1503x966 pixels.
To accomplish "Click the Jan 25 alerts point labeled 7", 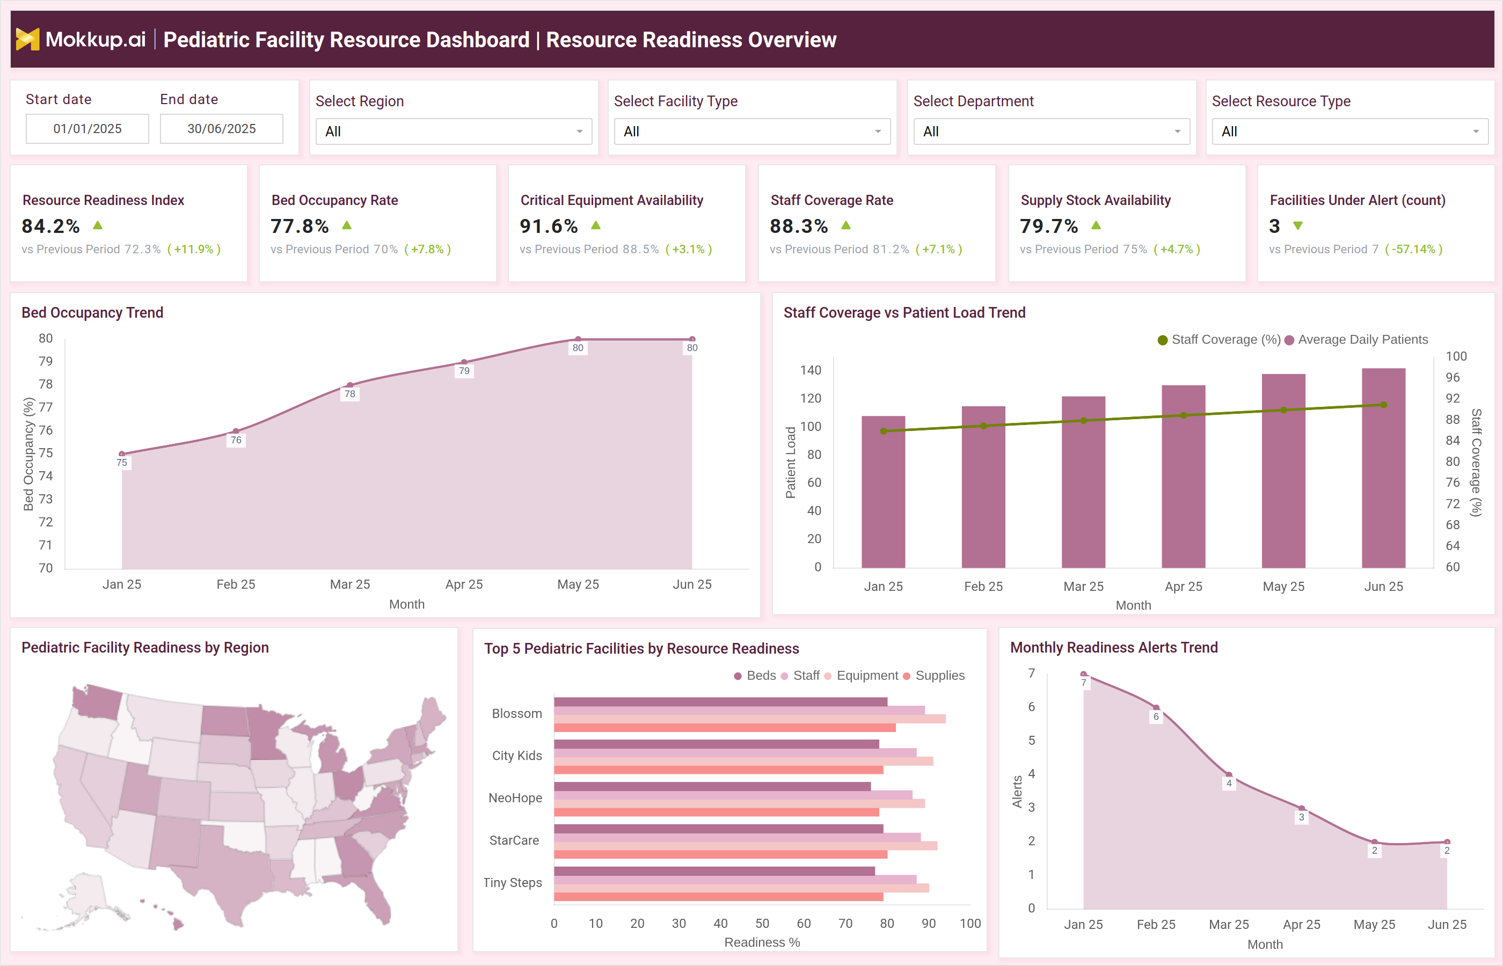I will click(x=1083, y=674).
